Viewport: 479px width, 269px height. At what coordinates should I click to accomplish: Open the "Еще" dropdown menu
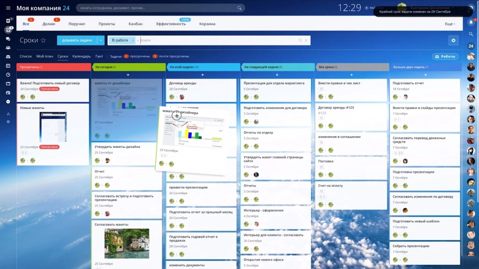[450, 24]
